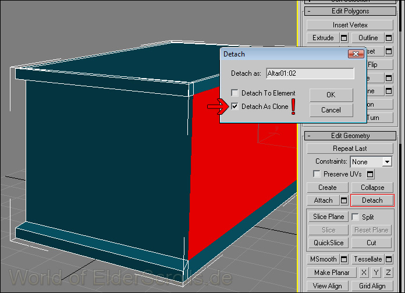Open Attach list settings icon
This screenshot has height=293, width=405.
pyautogui.click(x=344, y=200)
